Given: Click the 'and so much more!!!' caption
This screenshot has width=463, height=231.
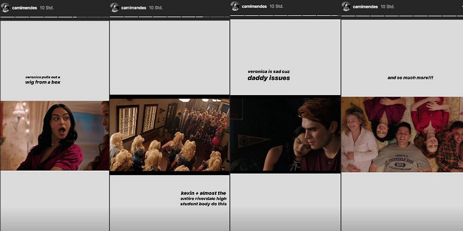Looking at the screenshot, I should (410, 78).
